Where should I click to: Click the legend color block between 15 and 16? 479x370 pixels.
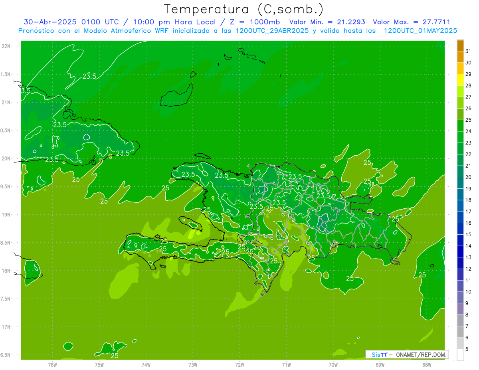tap(460, 229)
